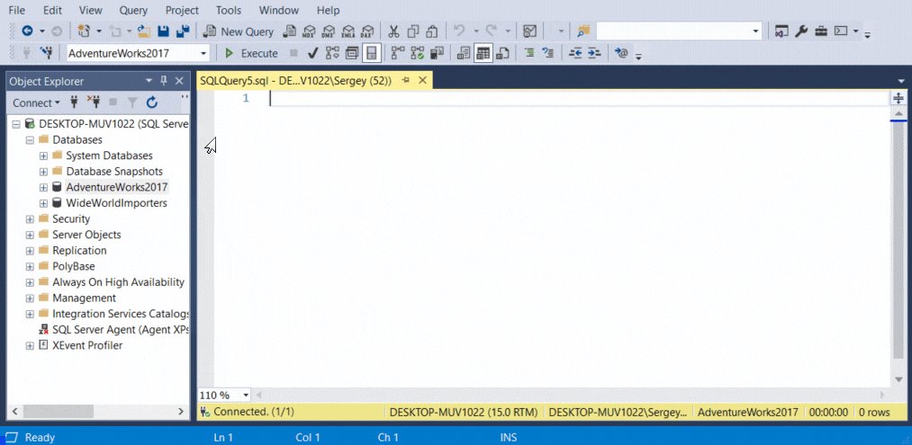
Task: Open the AdventureWorks2017 database dropdown
Action: (x=203, y=53)
